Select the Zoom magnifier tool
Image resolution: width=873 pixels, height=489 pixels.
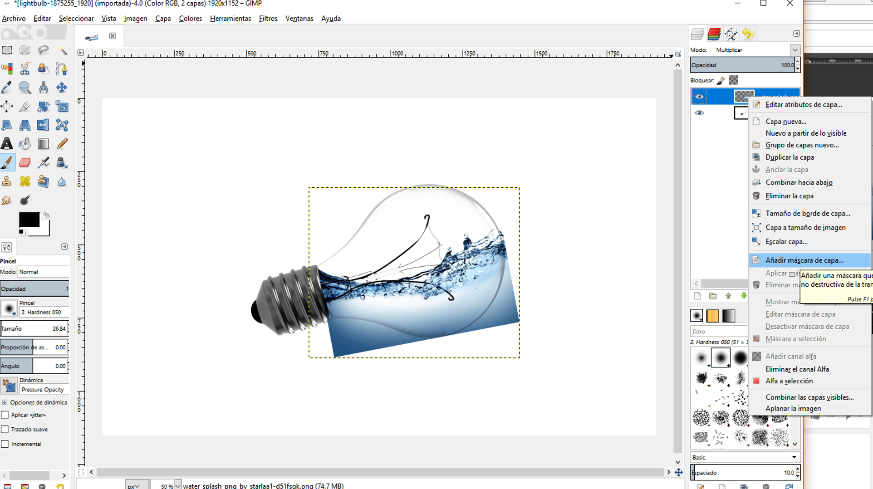point(25,87)
